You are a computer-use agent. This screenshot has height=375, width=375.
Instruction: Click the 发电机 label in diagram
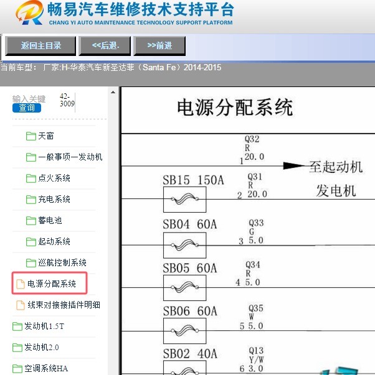tap(336, 191)
